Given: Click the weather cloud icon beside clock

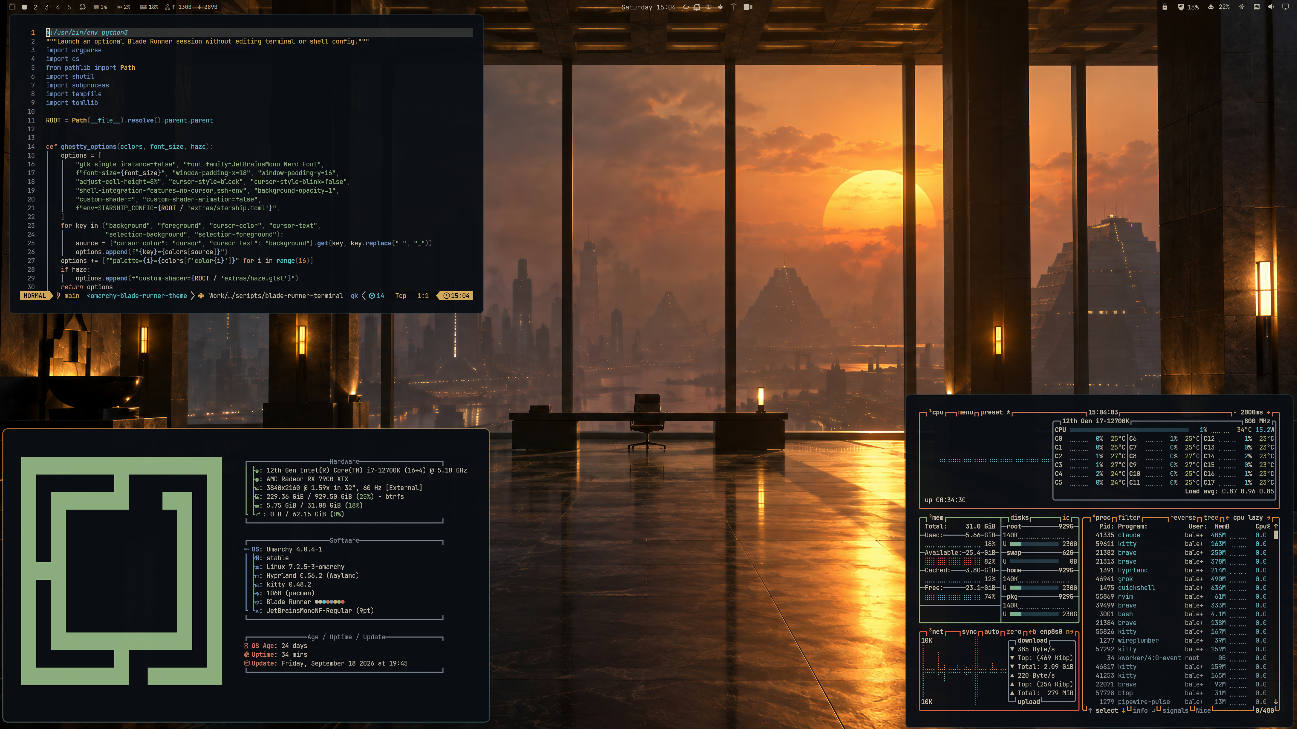Looking at the screenshot, I should 686,7.
